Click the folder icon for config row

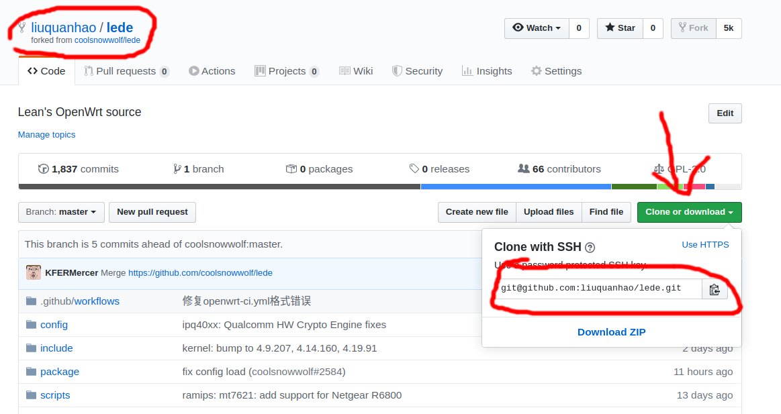click(32, 325)
